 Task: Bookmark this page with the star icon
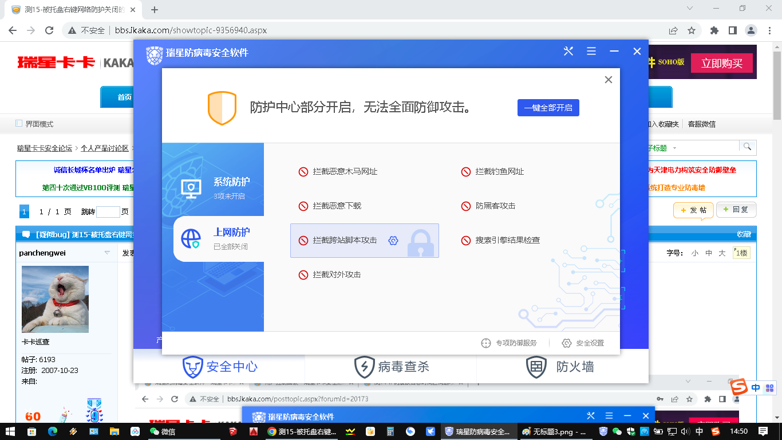(x=692, y=30)
